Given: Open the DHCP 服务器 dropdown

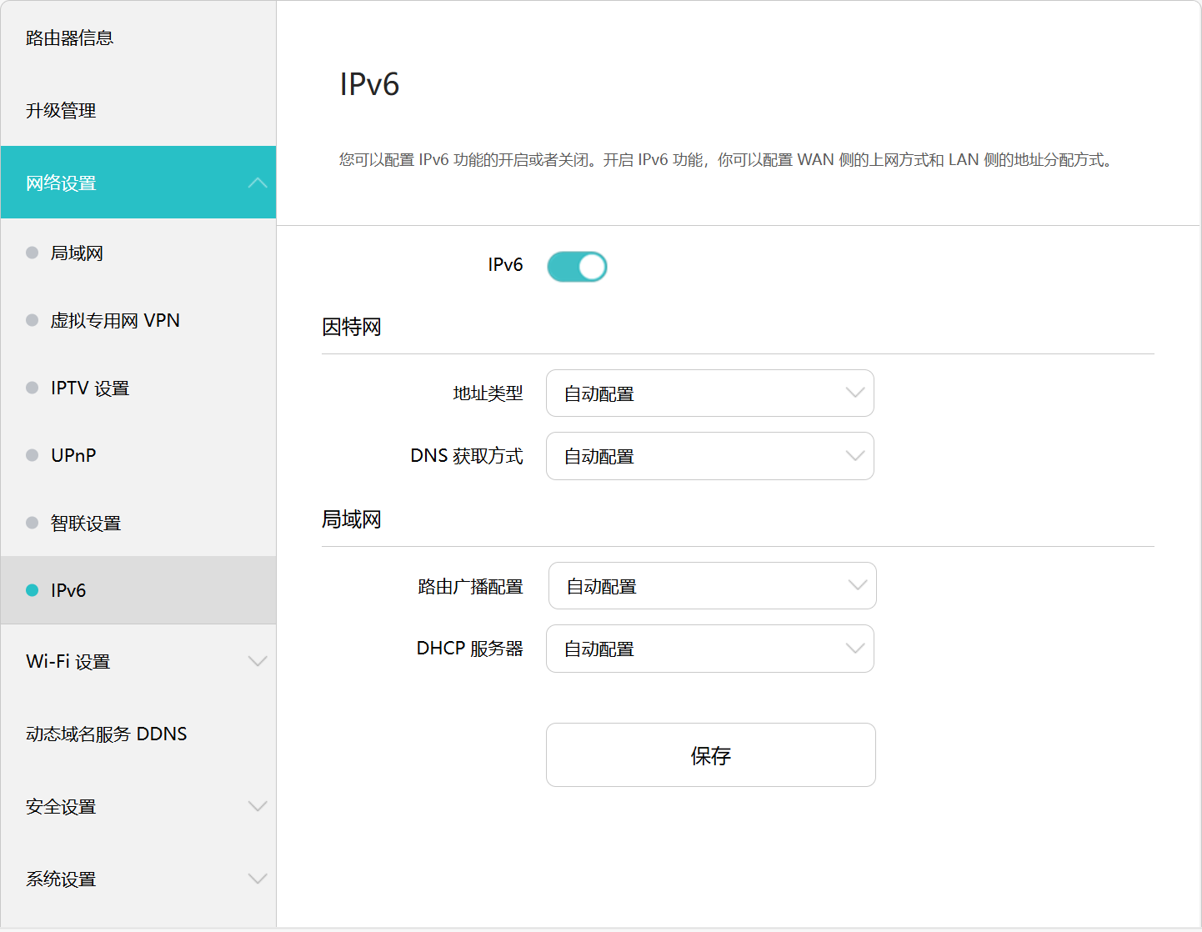Looking at the screenshot, I should pyautogui.click(x=710, y=649).
